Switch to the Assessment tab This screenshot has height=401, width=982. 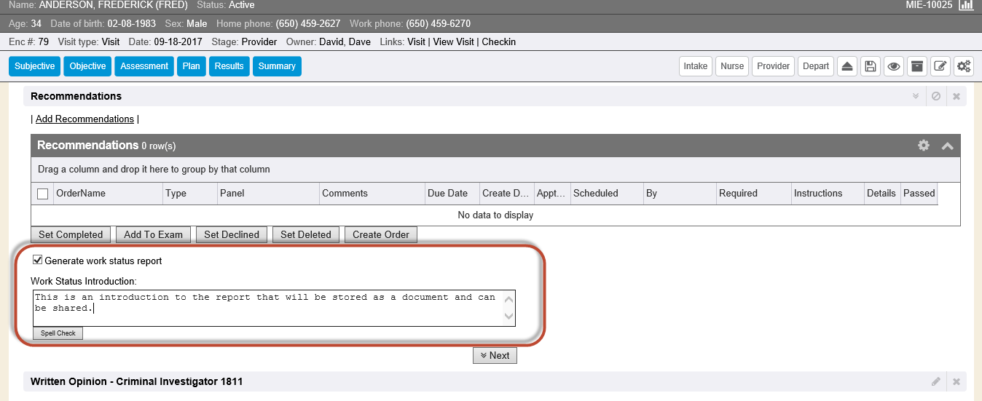click(144, 66)
